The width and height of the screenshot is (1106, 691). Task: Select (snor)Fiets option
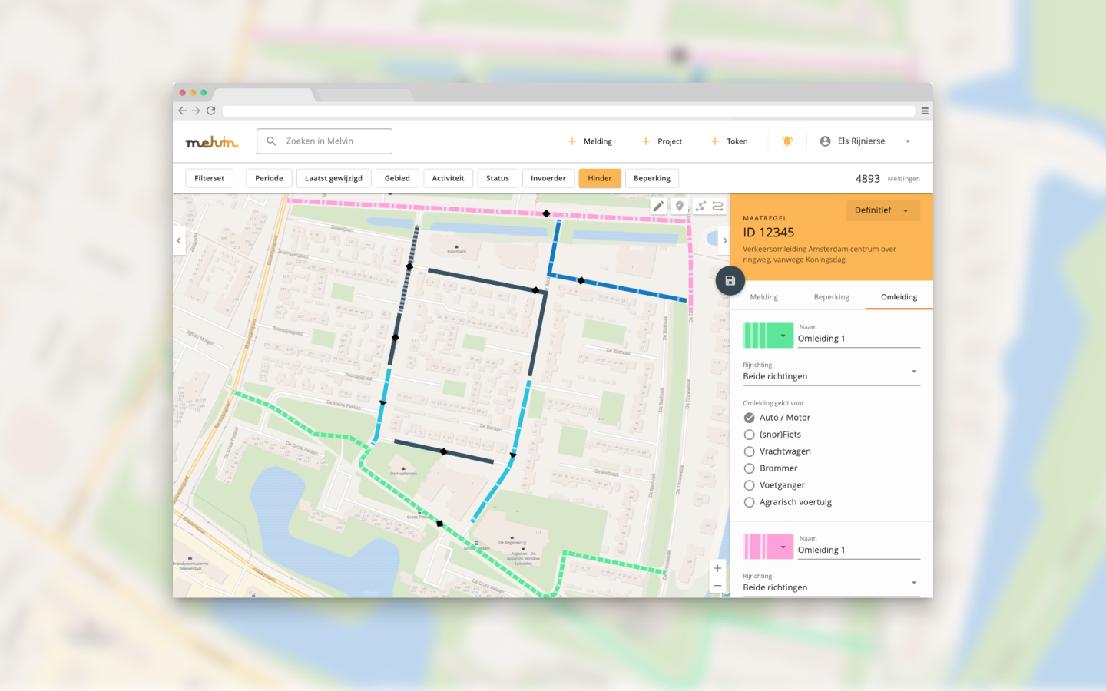pyautogui.click(x=749, y=435)
